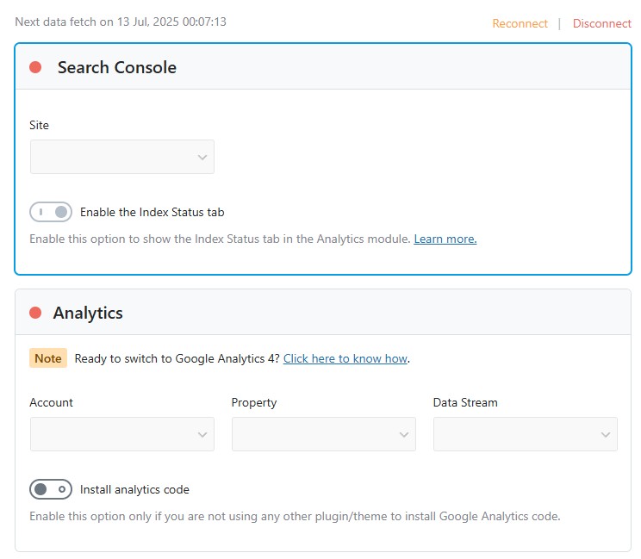
Task: Click the Disconnect link
Action: click(601, 23)
